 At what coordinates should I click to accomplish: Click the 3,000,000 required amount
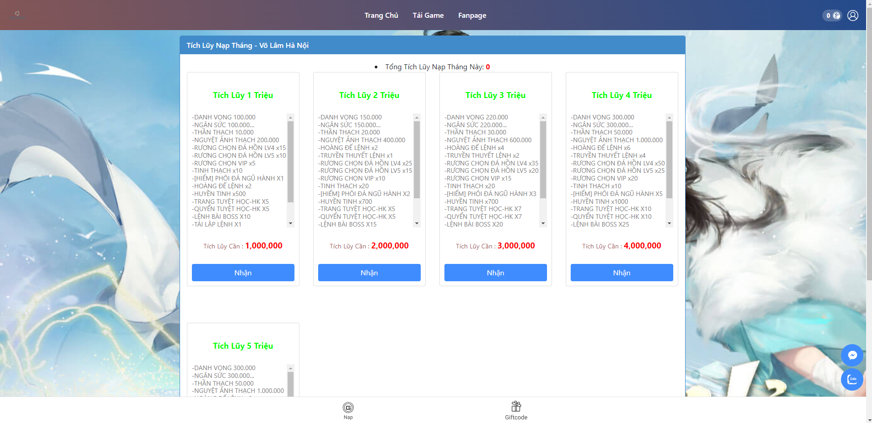pos(516,246)
